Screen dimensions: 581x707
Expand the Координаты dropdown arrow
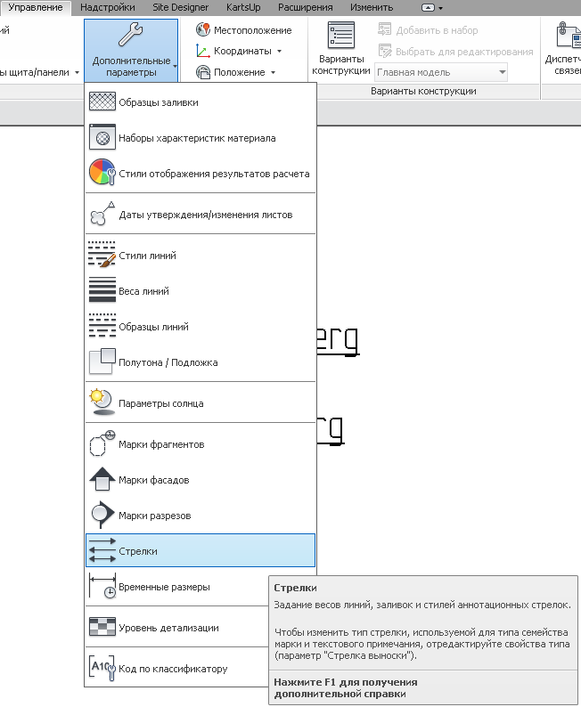[279, 51]
